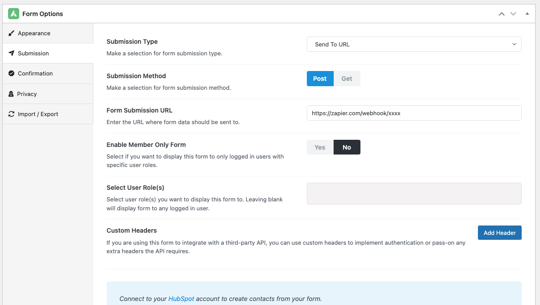Set submission method to Post
The image size is (540, 305).
[320, 79]
